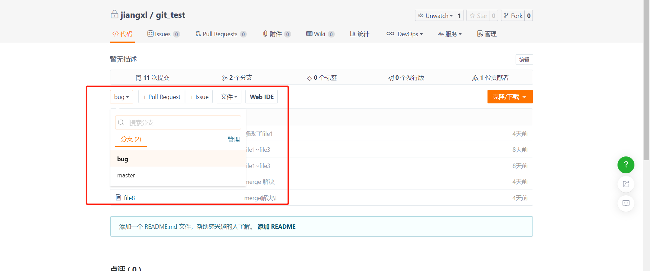The height and width of the screenshot is (271, 650).
Task: Open the Issues tab
Action: tap(164, 34)
